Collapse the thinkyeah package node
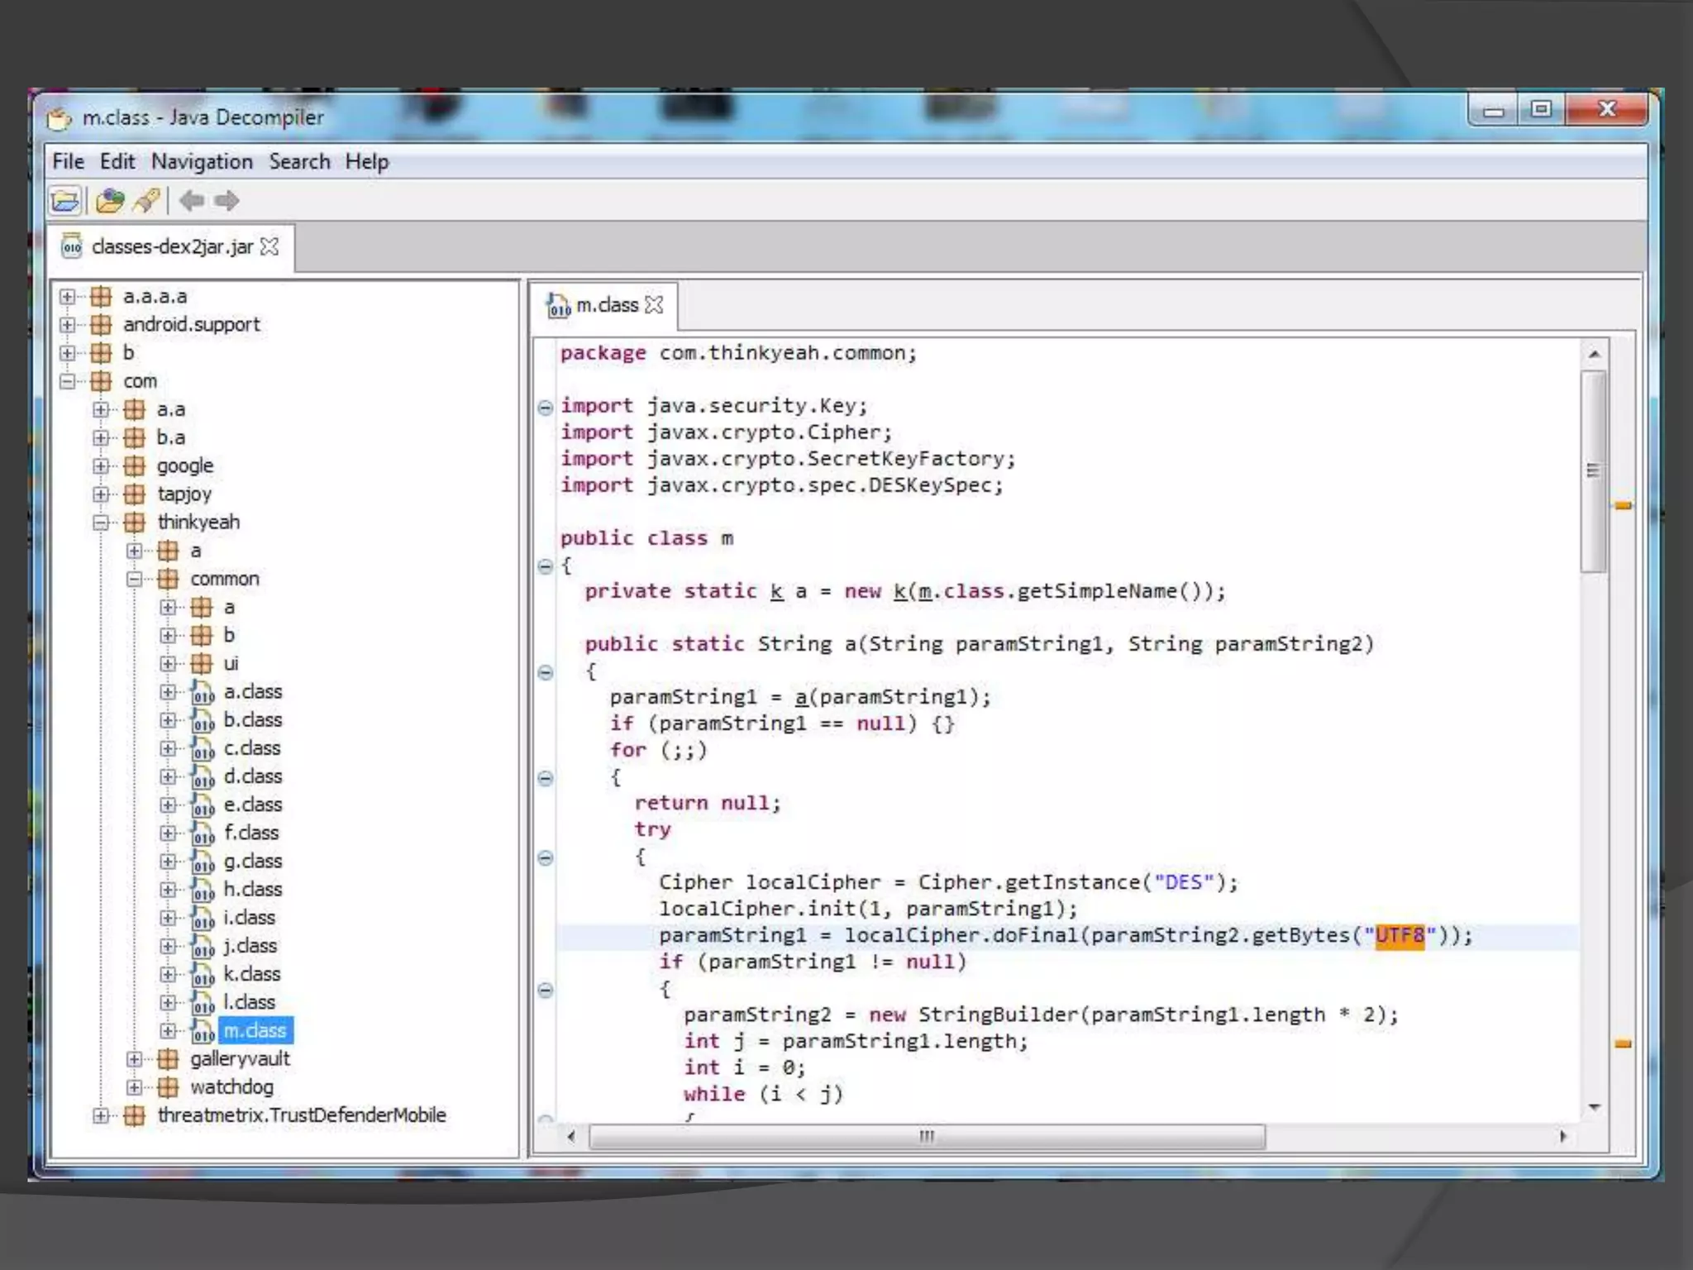1693x1270 pixels. click(101, 523)
